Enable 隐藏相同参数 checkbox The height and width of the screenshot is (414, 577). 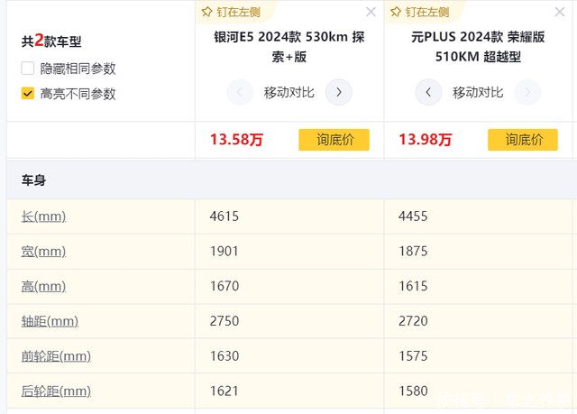[x=28, y=69]
